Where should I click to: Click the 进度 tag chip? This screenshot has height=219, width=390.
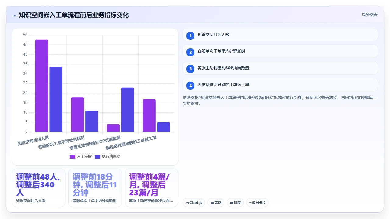(235, 203)
